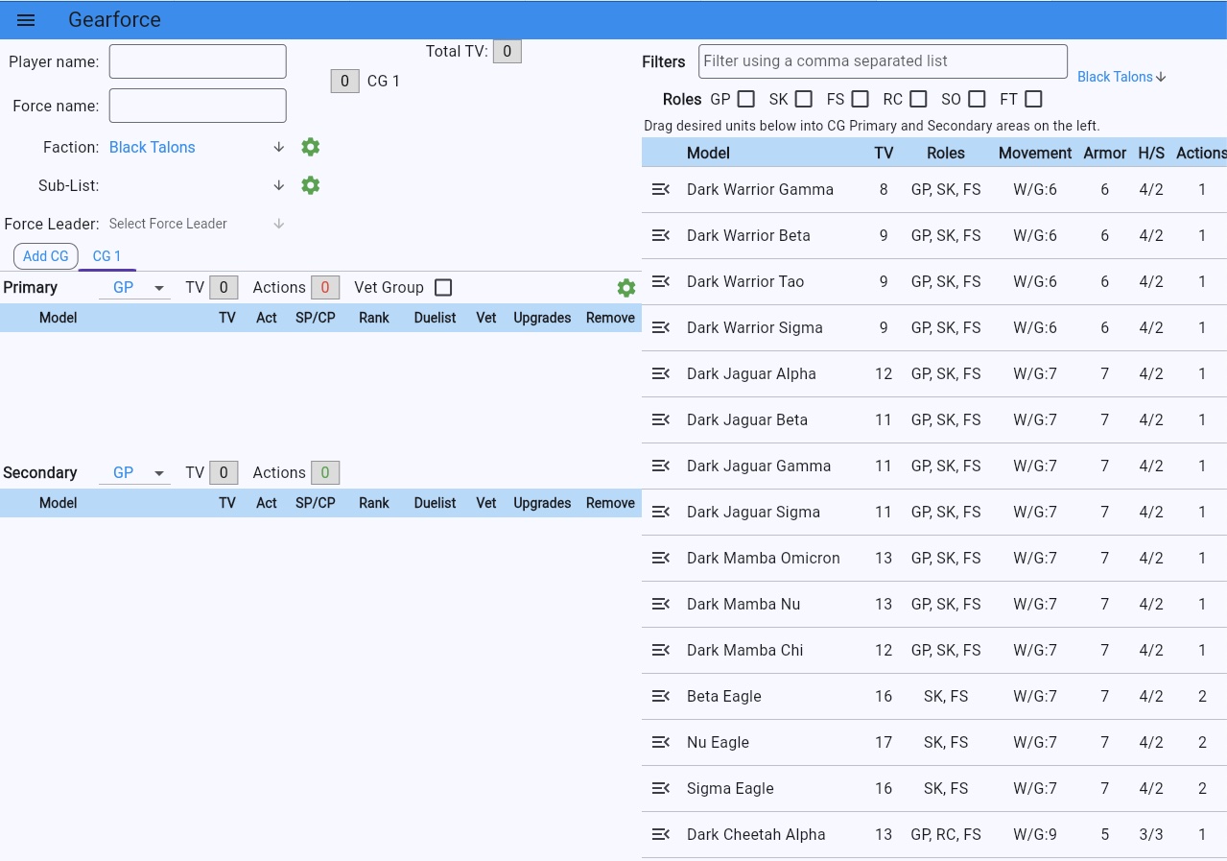1227x861 pixels.
Task: Toggle the SK role filter checkbox
Action: [x=804, y=99]
